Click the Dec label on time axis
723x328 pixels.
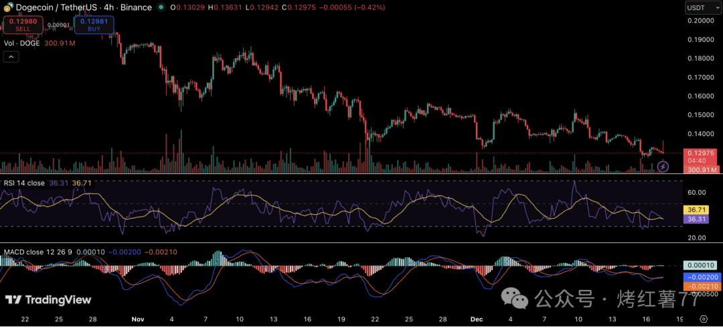(477, 319)
